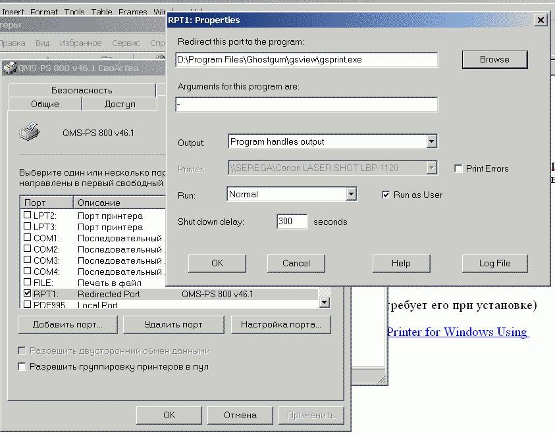Open the Printer for Windows Using link
The height and width of the screenshot is (434, 555).
pos(458,332)
